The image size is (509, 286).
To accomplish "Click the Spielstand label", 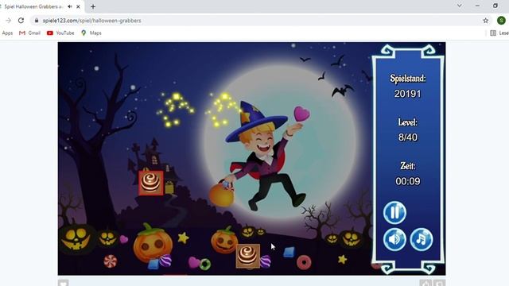I will tap(408, 78).
